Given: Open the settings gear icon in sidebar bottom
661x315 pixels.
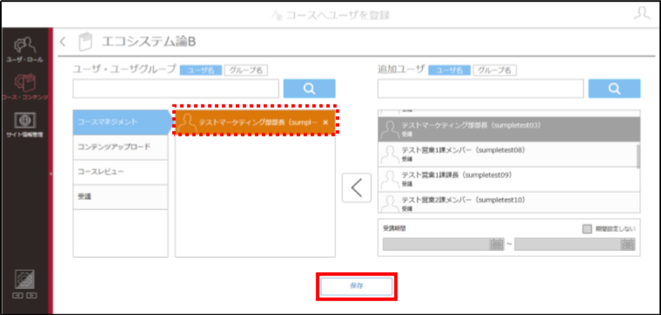Looking at the screenshot, I should click(24, 279).
